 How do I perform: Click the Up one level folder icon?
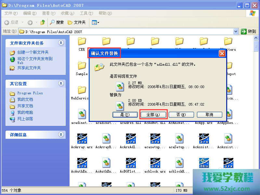[43, 22]
